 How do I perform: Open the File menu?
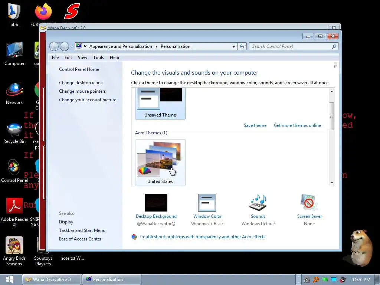pos(55,58)
